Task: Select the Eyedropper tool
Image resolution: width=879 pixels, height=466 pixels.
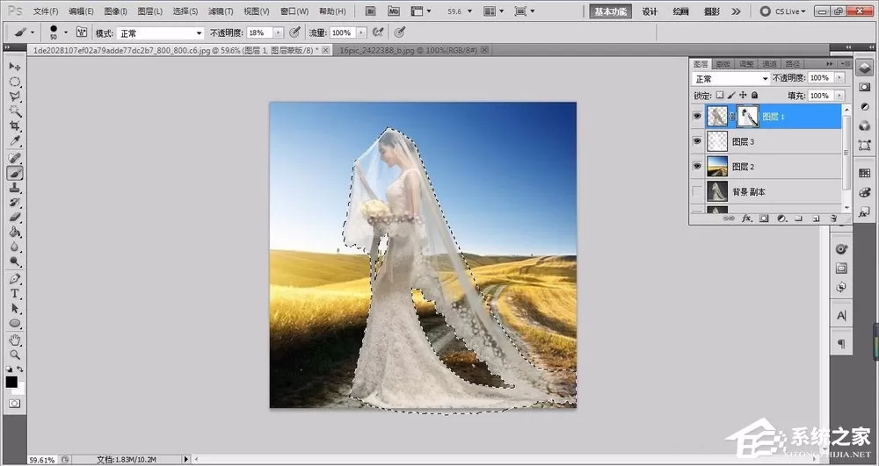Action: (x=15, y=141)
